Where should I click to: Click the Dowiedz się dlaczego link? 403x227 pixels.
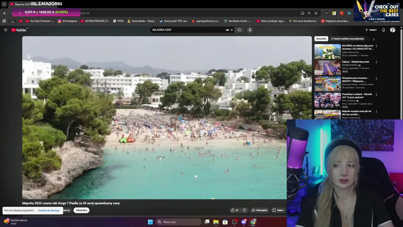click(49, 210)
